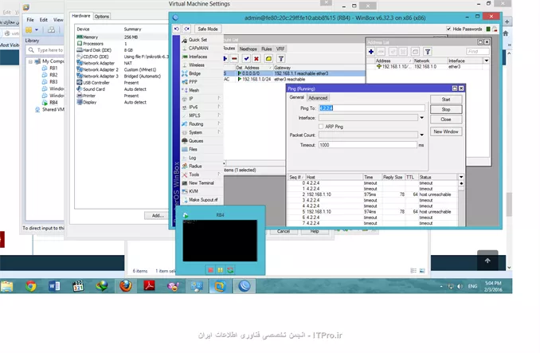Expand Routing submenu in WinBox sidebar

tap(219, 124)
